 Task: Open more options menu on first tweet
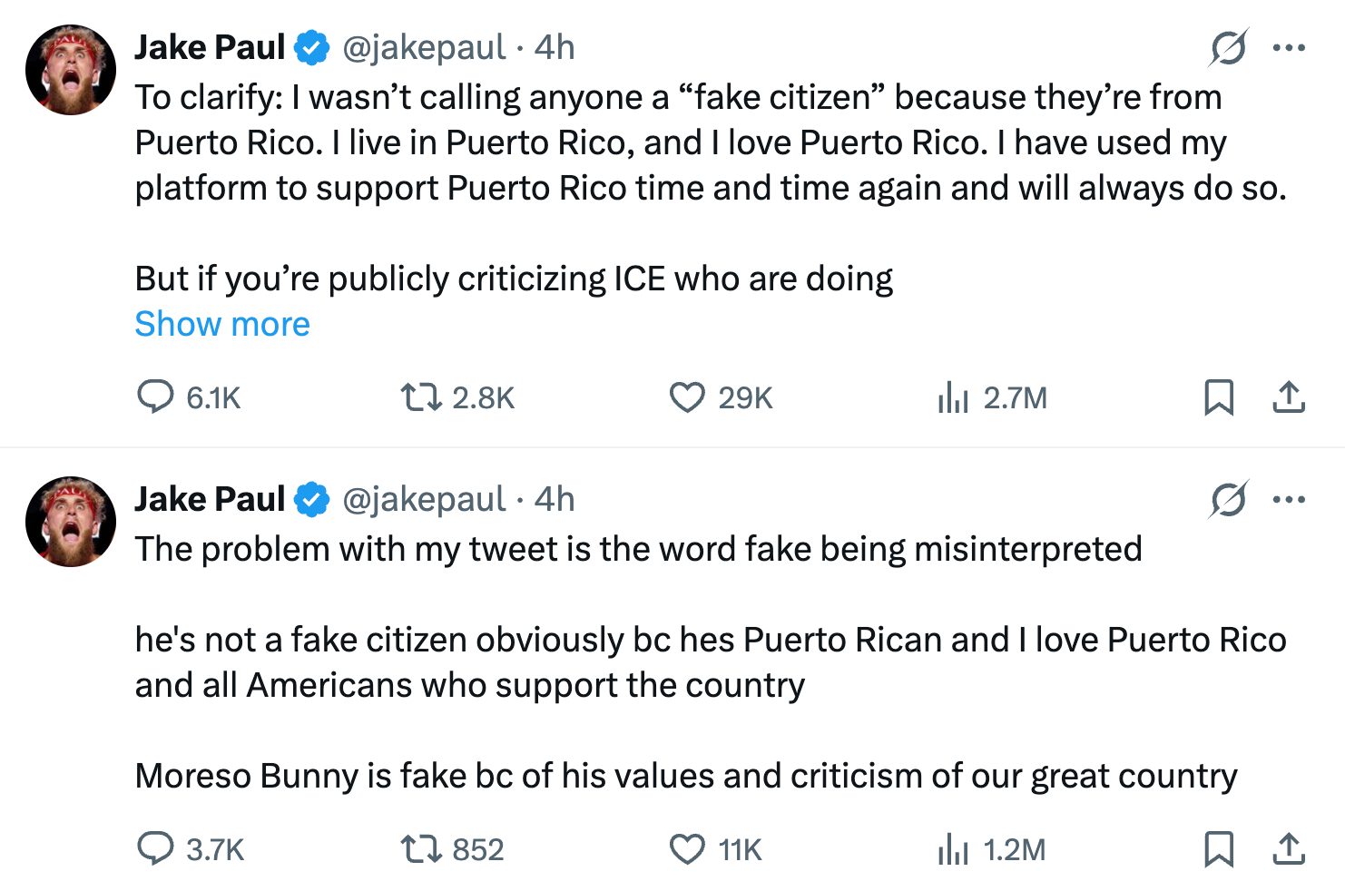click(x=1289, y=47)
